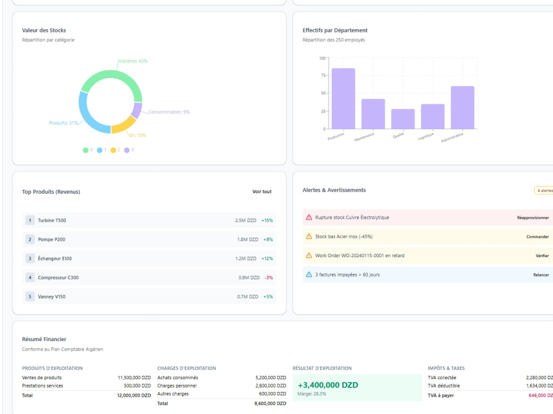Click the Produits: 31% chart label
Viewport: 553px width, 414px height.
coord(64,123)
